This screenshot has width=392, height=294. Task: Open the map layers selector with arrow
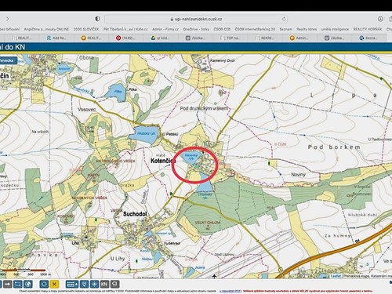(72, 284)
